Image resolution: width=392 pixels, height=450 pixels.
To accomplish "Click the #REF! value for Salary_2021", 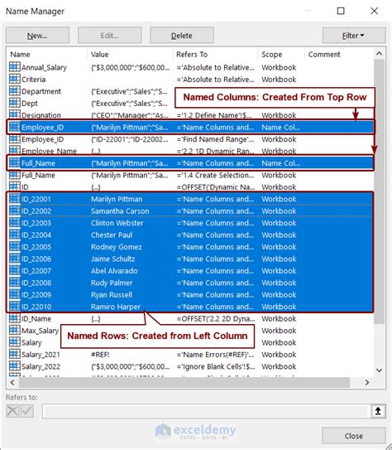I will click(100, 355).
